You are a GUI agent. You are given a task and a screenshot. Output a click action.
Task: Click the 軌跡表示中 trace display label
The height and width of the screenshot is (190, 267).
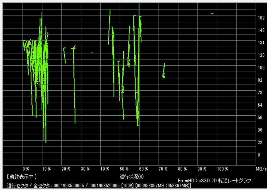(22, 176)
